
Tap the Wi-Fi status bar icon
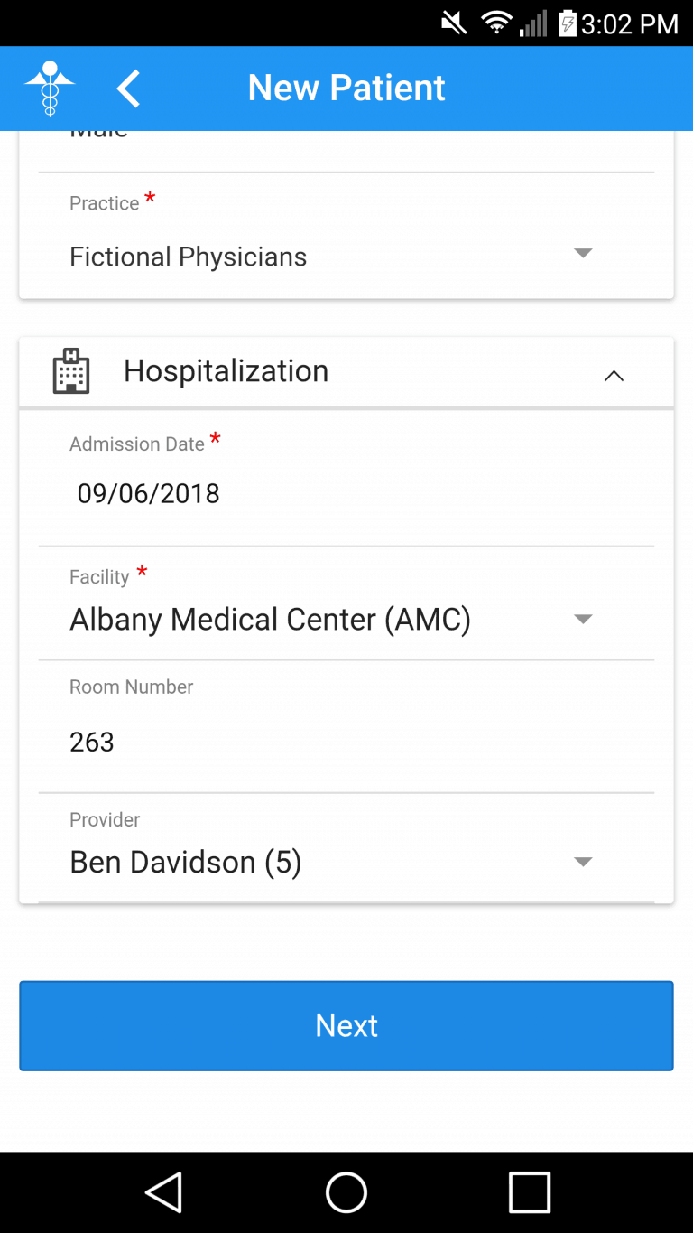(x=496, y=23)
